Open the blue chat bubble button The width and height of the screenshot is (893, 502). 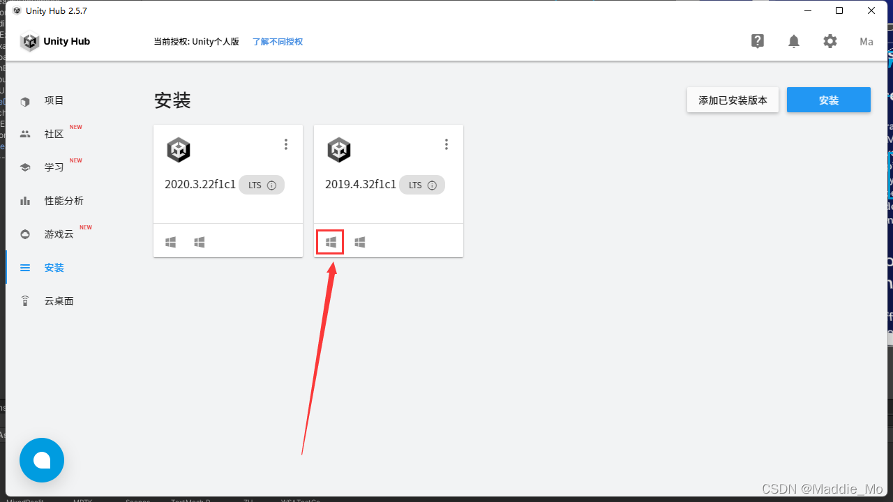click(42, 460)
